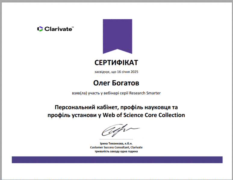Click the line "тривалість заходу одна година"
This screenshot has width=233, height=180.
point(116,151)
